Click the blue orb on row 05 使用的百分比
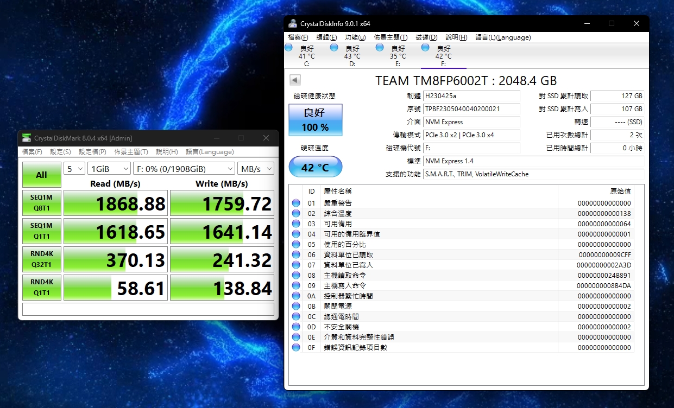The height and width of the screenshot is (408, 674). coord(296,244)
